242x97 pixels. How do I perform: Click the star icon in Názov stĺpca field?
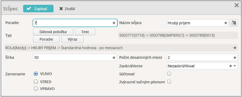coord(226,23)
